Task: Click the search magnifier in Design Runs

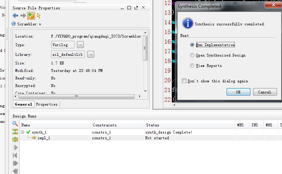Action: [15, 124]
